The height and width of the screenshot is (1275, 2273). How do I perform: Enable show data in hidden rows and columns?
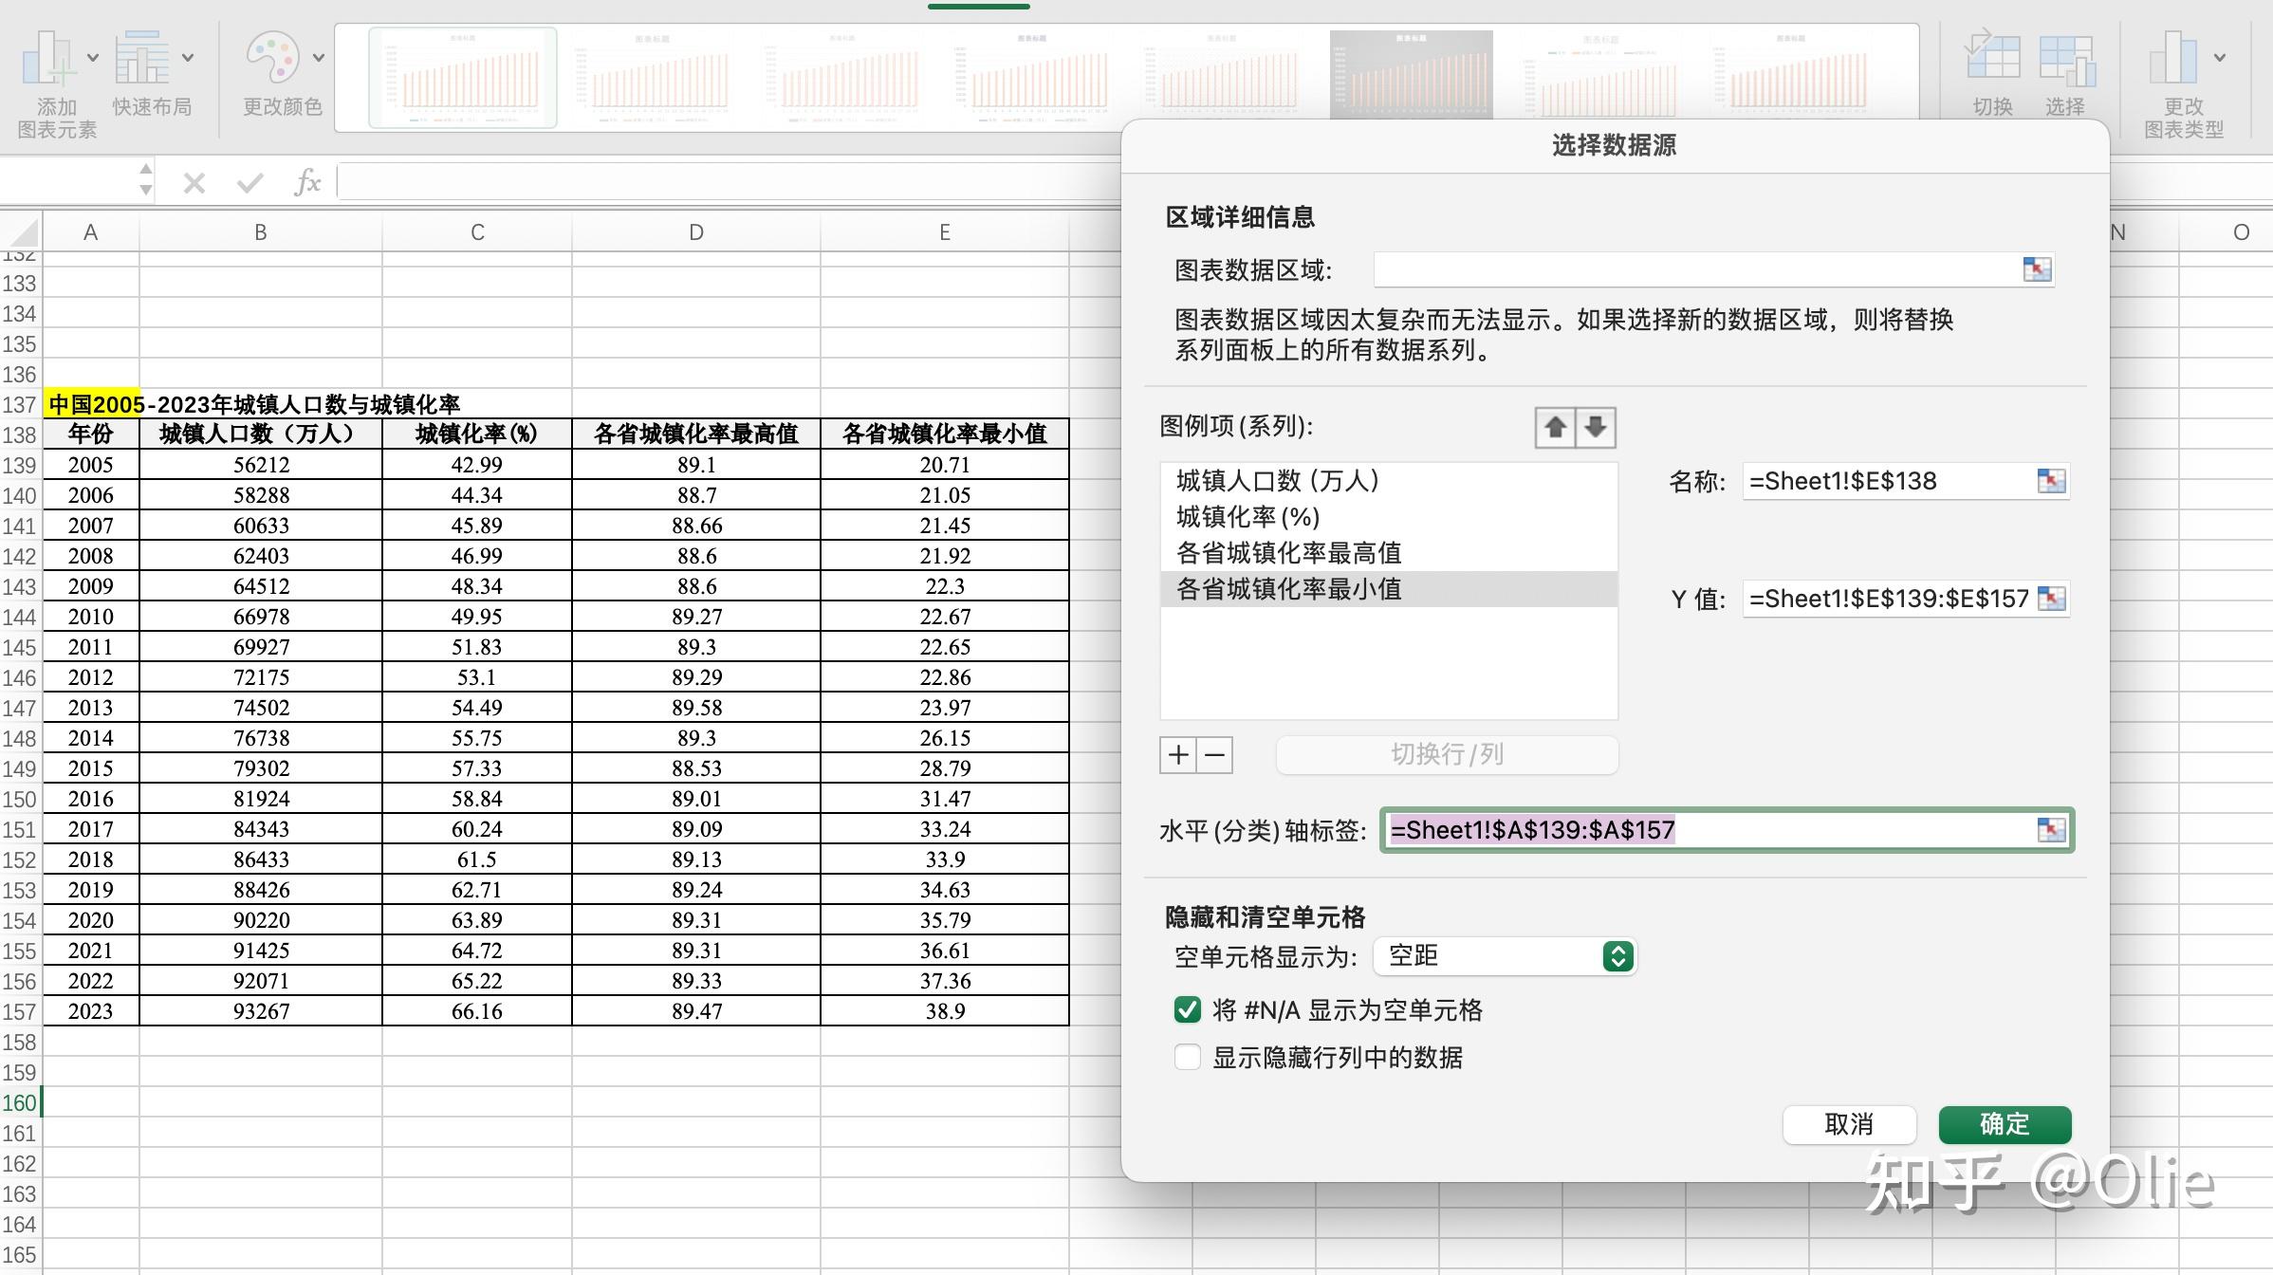(1187, 1057)
